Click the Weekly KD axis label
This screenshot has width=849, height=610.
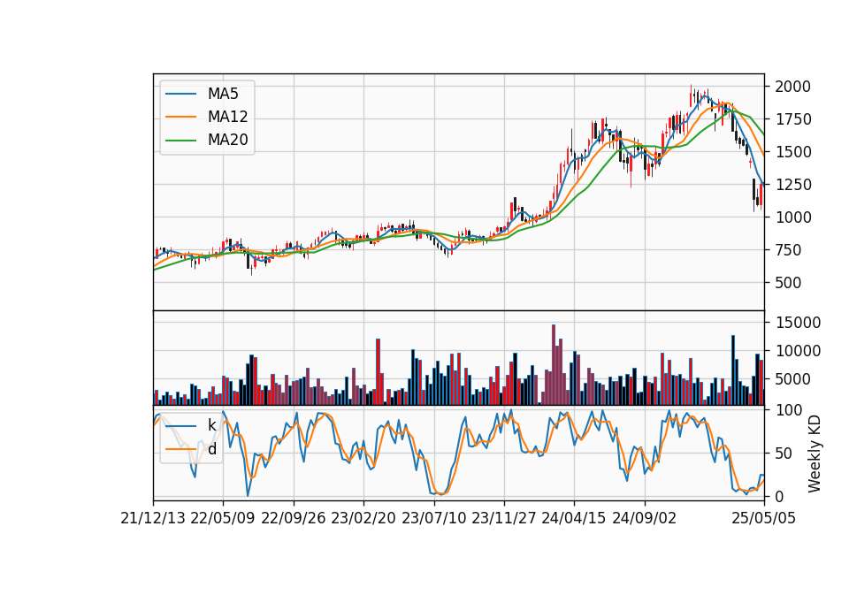point(814,454)
